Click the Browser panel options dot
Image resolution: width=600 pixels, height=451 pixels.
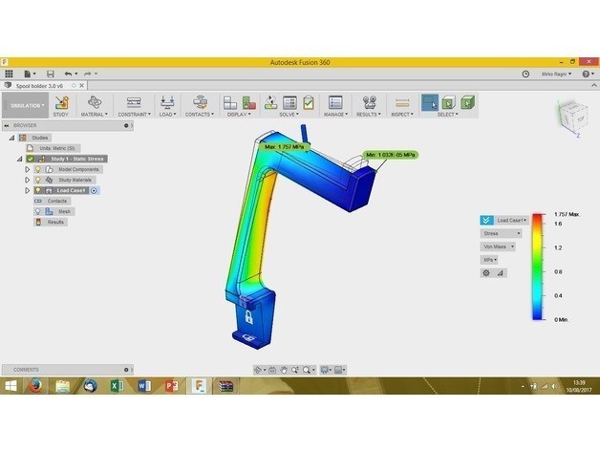pos(126,125)
